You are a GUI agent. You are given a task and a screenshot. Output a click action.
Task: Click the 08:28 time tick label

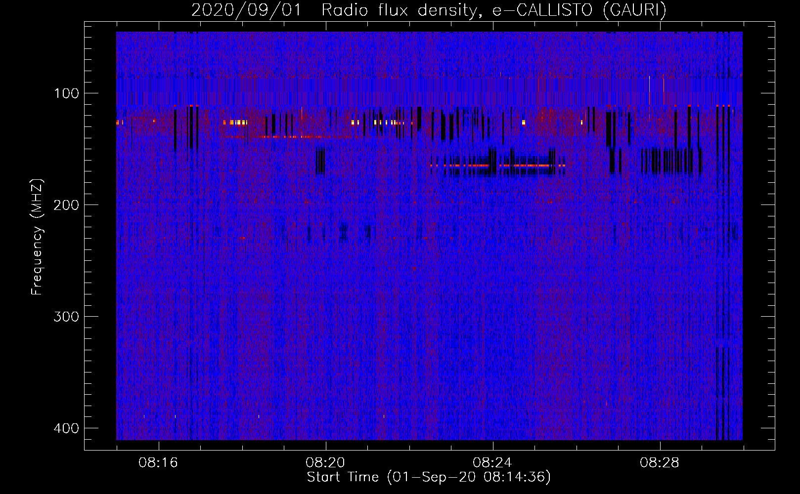pyautogui.click(x=660, y=463)
